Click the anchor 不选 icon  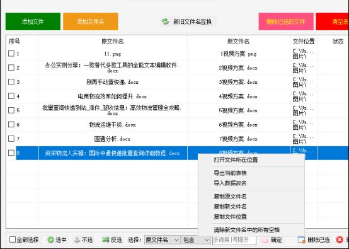77,240
